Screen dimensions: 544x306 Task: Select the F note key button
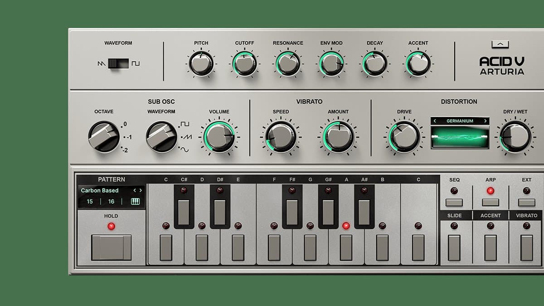274,248
